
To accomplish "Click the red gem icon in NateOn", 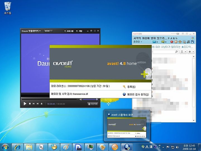I will pos(172,42).
